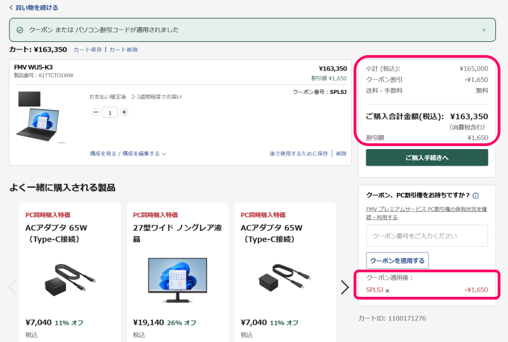Apply coupon with クーポンを適用する button
The image size is (508, 342).
(x=398, y=260)
